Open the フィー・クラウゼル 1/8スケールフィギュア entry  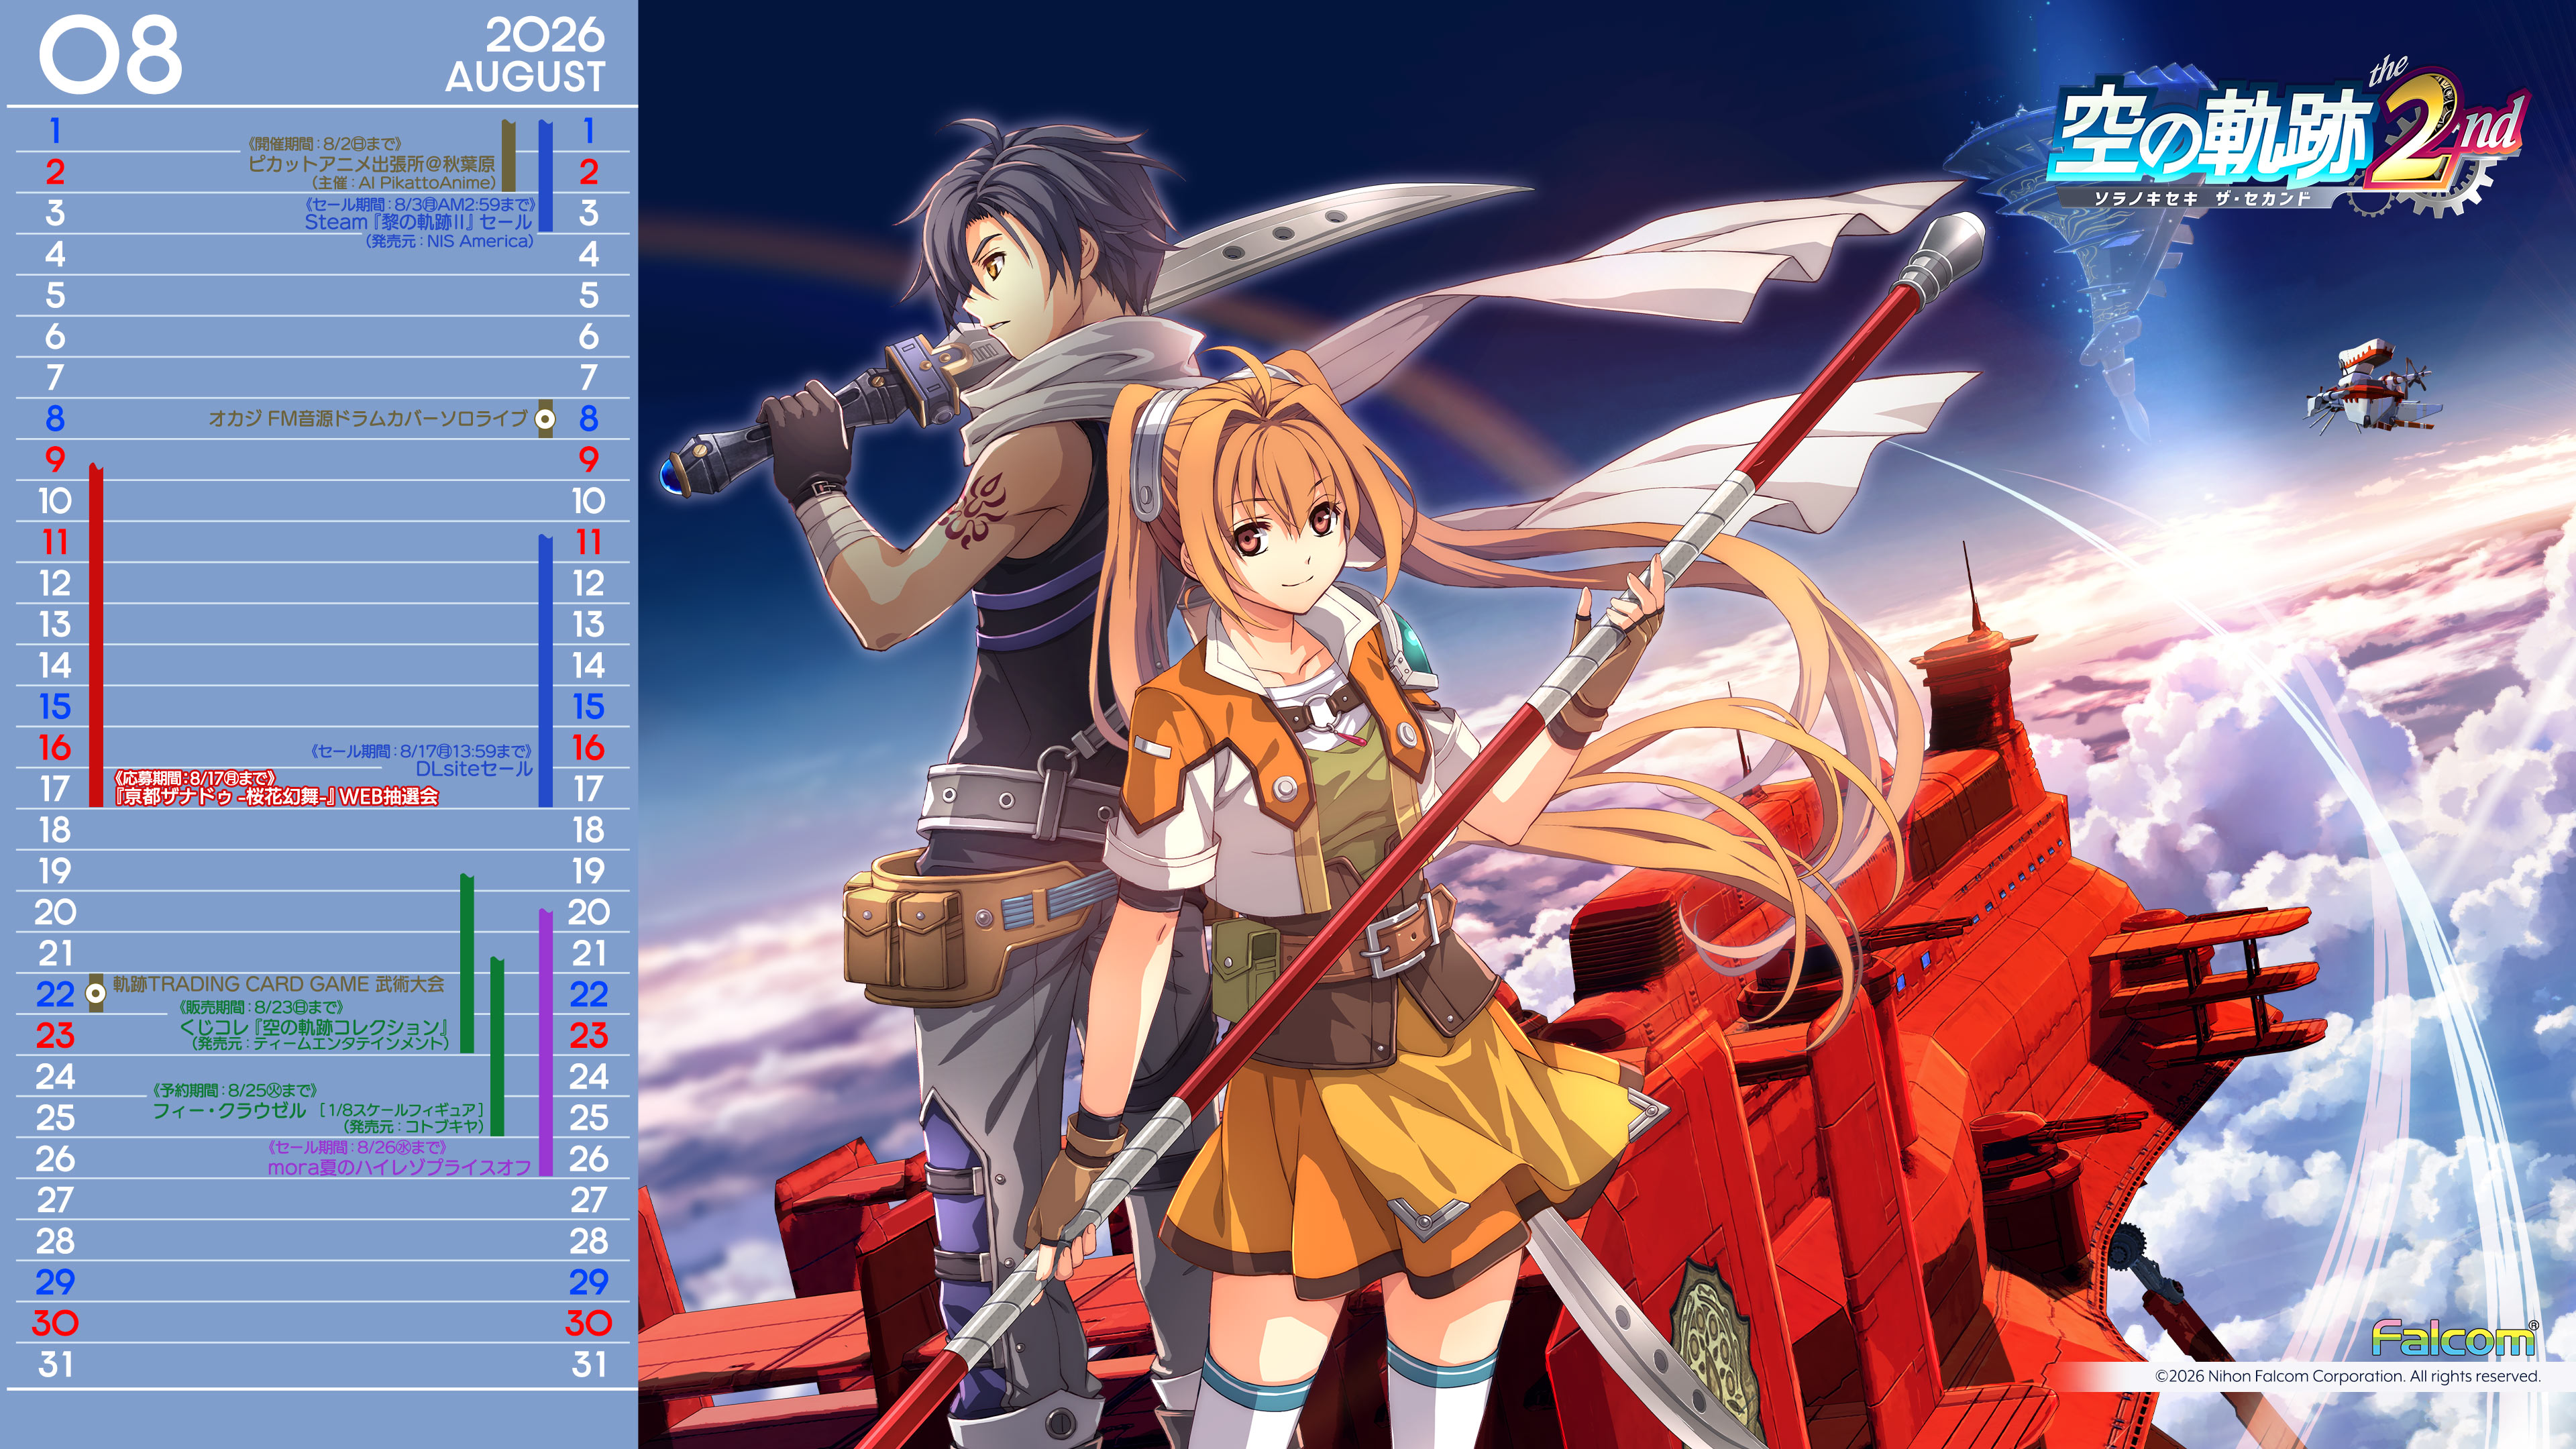click(318, 1110)
